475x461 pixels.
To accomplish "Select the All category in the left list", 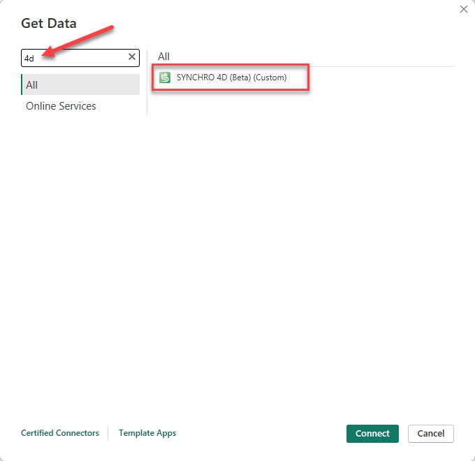I will (x=80, y=85).
